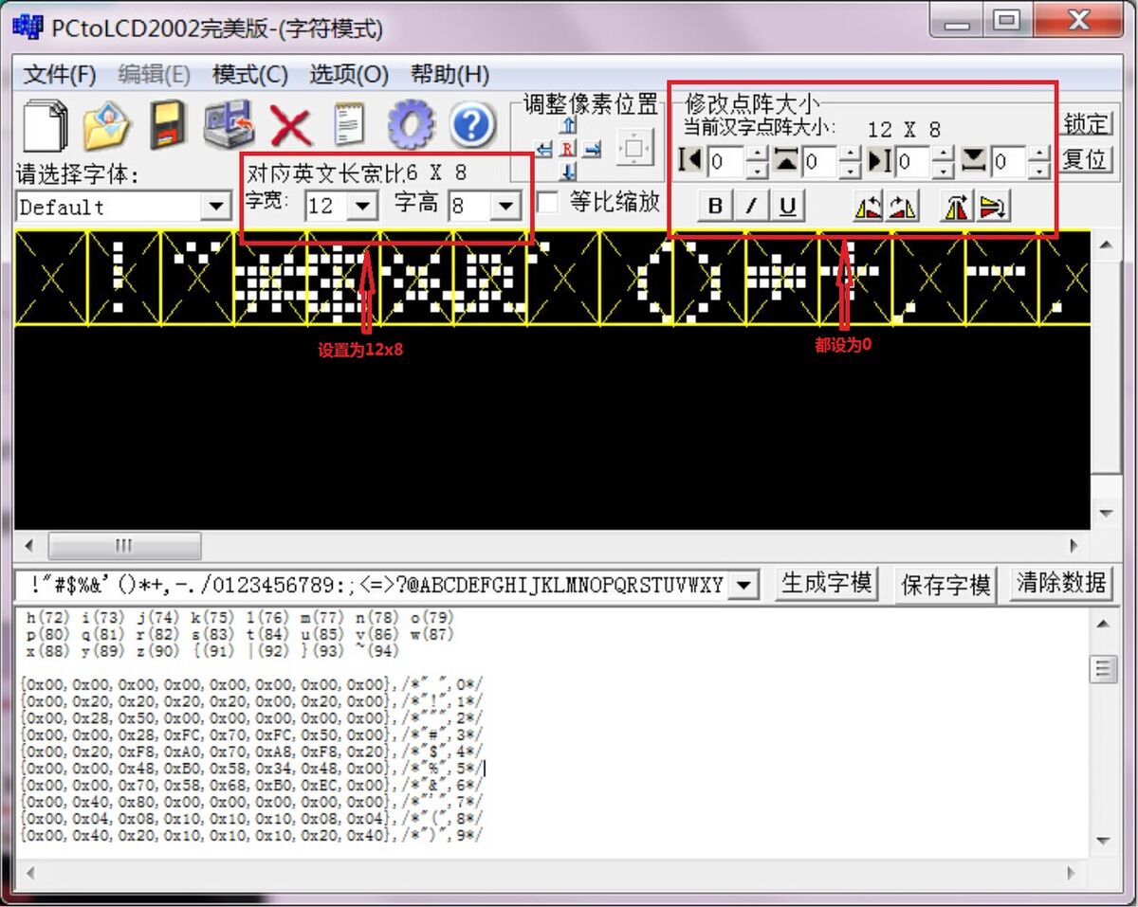Click the red X delete icon

click(x=290, y=125)
